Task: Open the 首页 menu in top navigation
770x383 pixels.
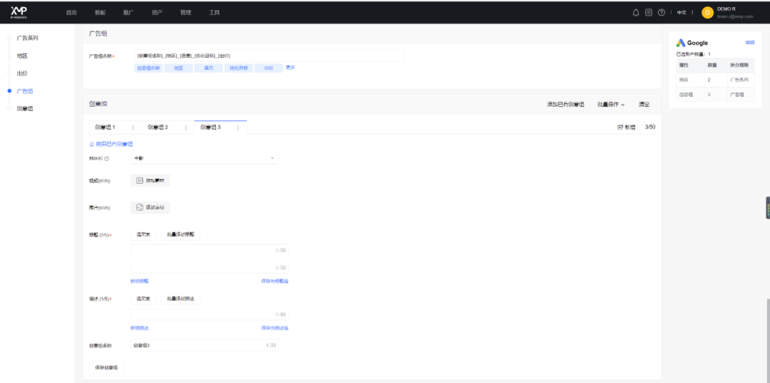Action: coord(71,12)
